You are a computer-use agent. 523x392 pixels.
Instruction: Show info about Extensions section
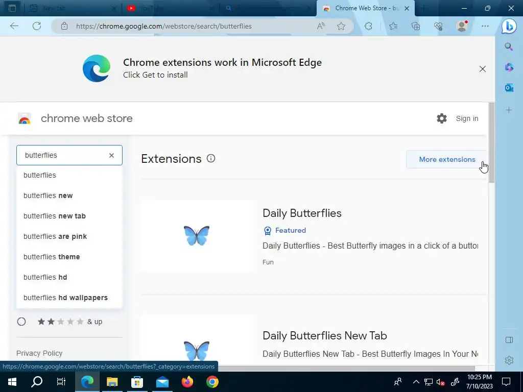pos(211,158)
